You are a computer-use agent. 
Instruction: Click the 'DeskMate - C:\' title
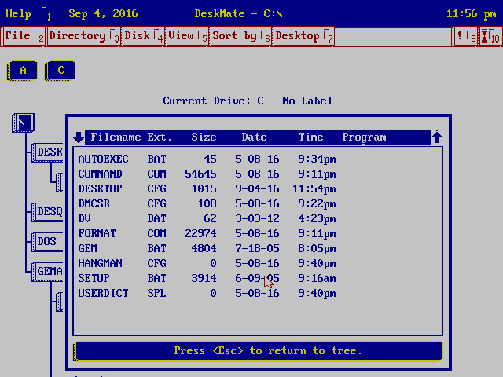(x=238, y=14)
